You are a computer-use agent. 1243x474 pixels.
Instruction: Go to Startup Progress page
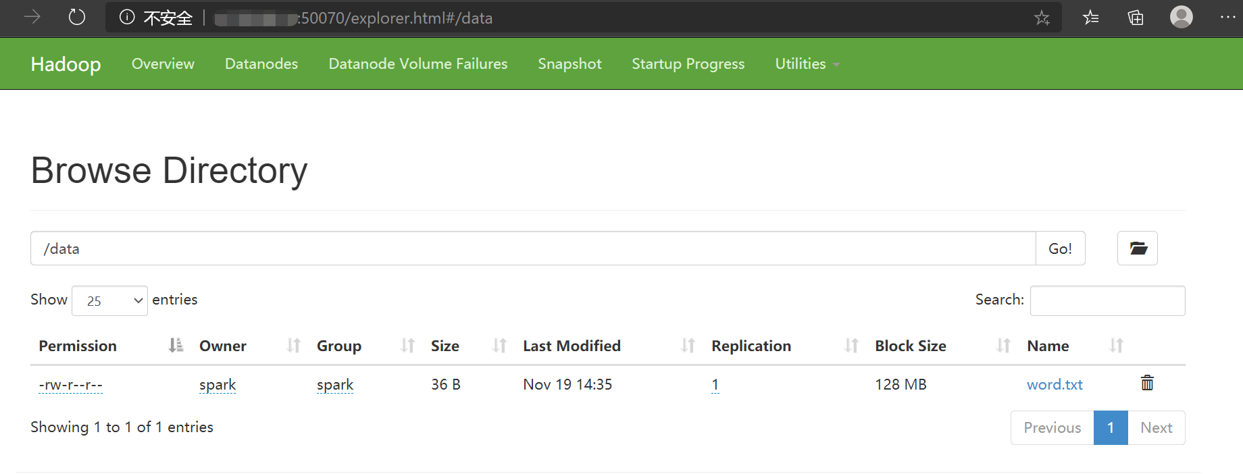tap(688, 64)
